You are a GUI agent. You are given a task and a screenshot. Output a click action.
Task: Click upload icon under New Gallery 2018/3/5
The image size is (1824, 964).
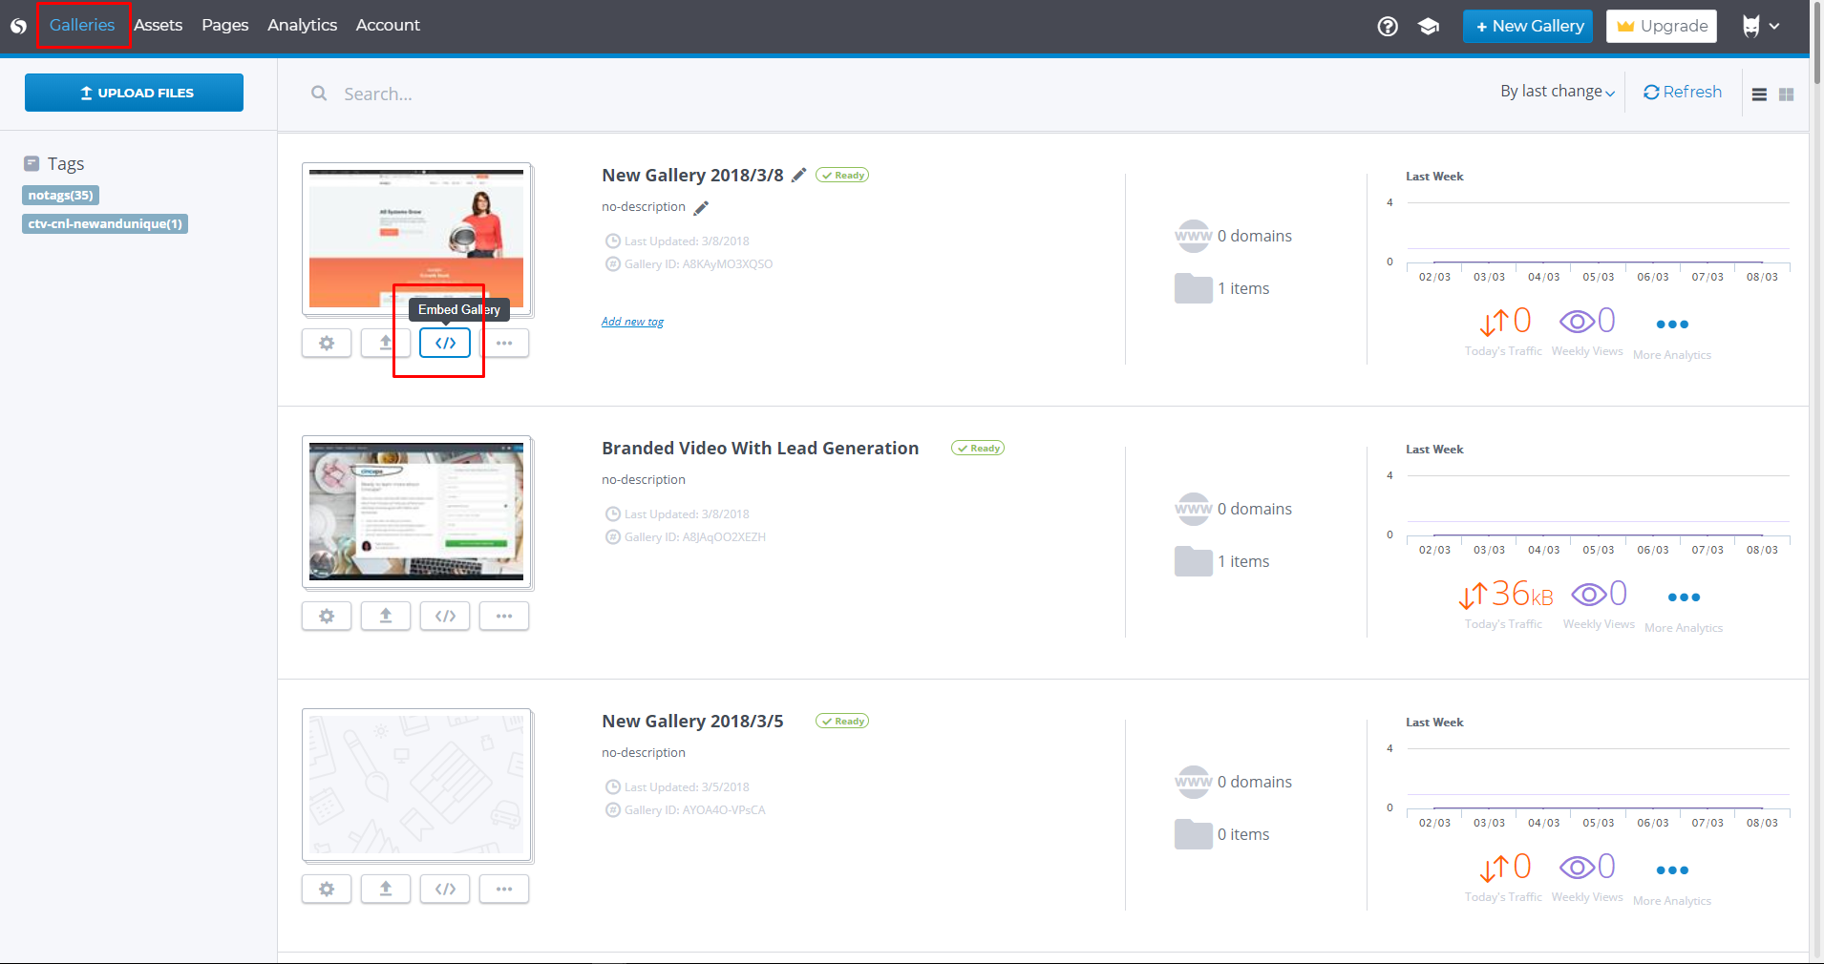pyautogui.click(x=386, y=889)
